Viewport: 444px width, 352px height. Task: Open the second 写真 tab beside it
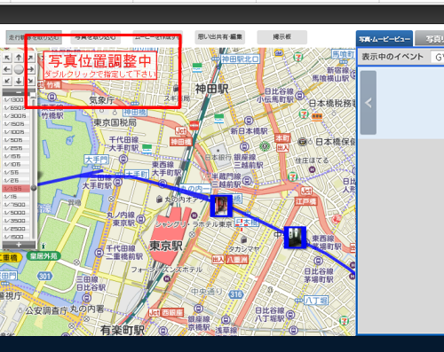(430, 39)
